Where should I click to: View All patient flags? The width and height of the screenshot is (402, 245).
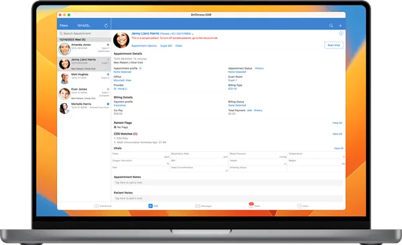[x=338, y=122]
